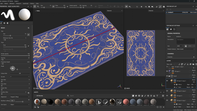Hide the Fill layer 3 layer
This screenshot has height=111, width=197.
(167, 71)
